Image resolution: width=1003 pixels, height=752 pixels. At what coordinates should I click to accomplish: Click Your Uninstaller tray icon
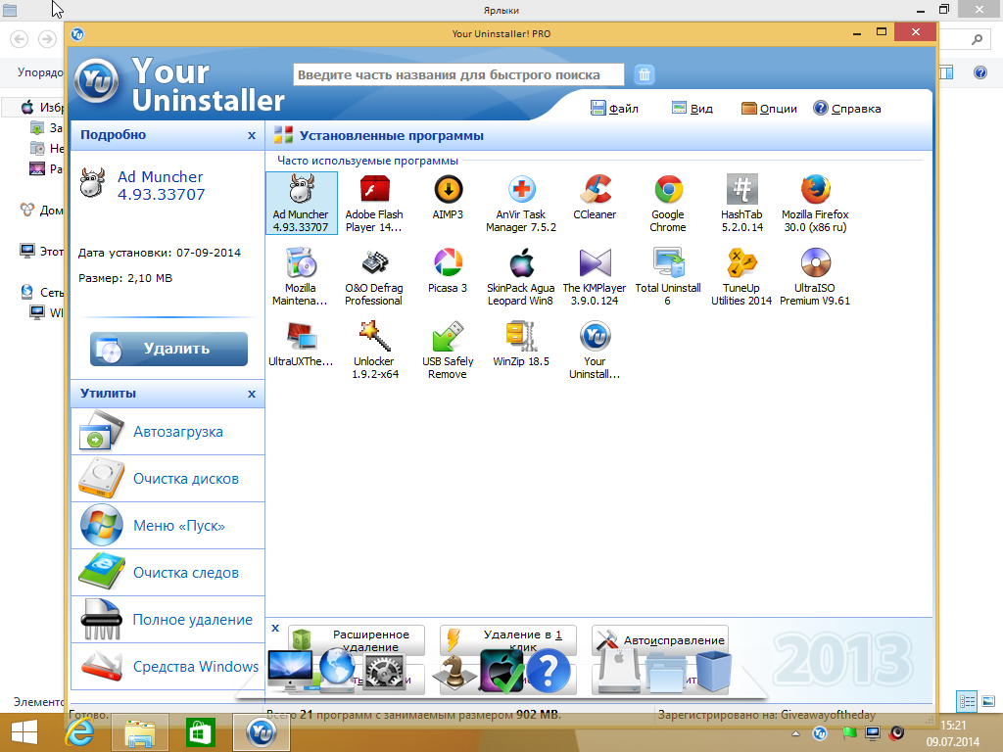click(820, 733)
